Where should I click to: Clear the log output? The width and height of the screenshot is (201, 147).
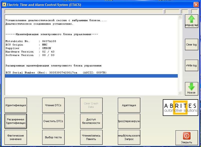coord(192,45)
